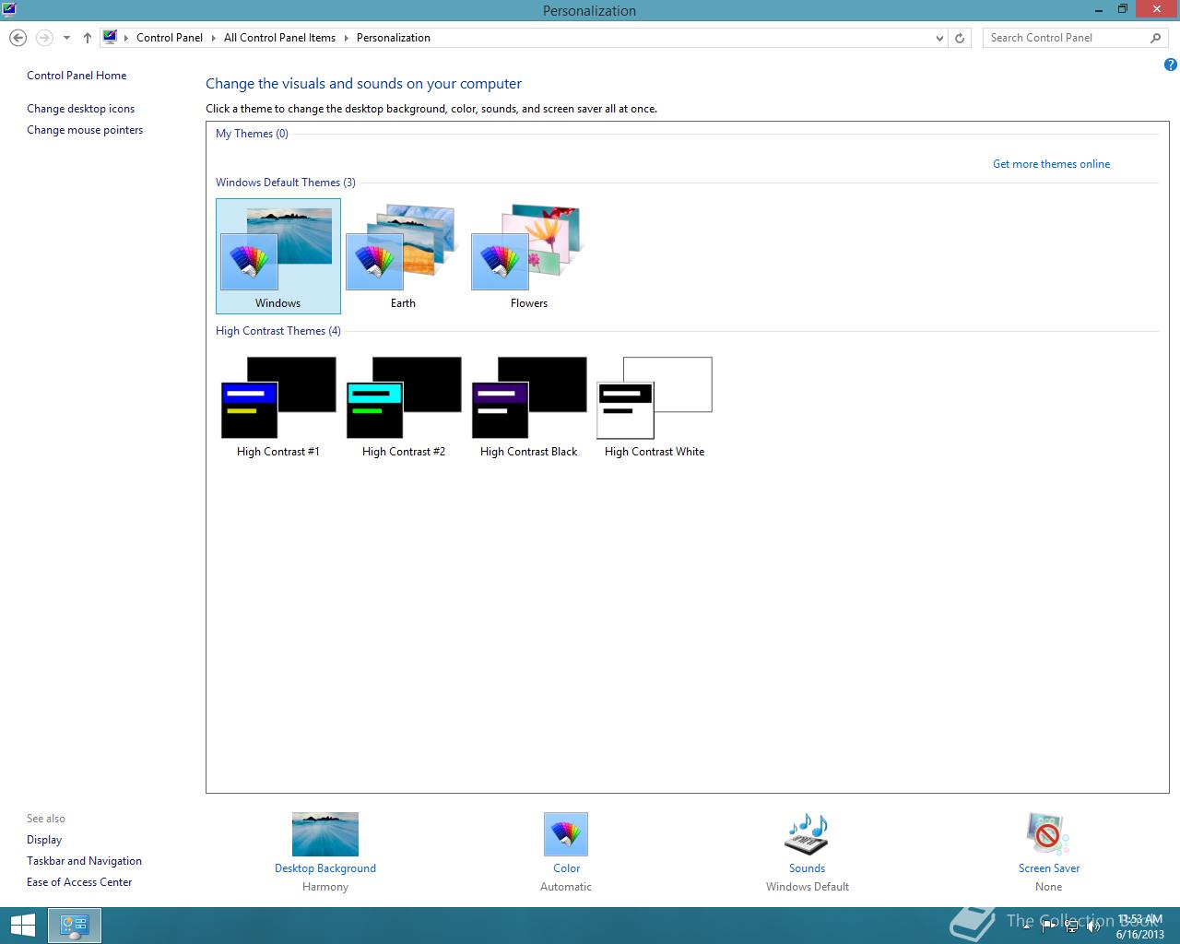This screenshot has width=1180, height=944.
Task: Open Help with the question mark icon
Action: coord(1170,65)
